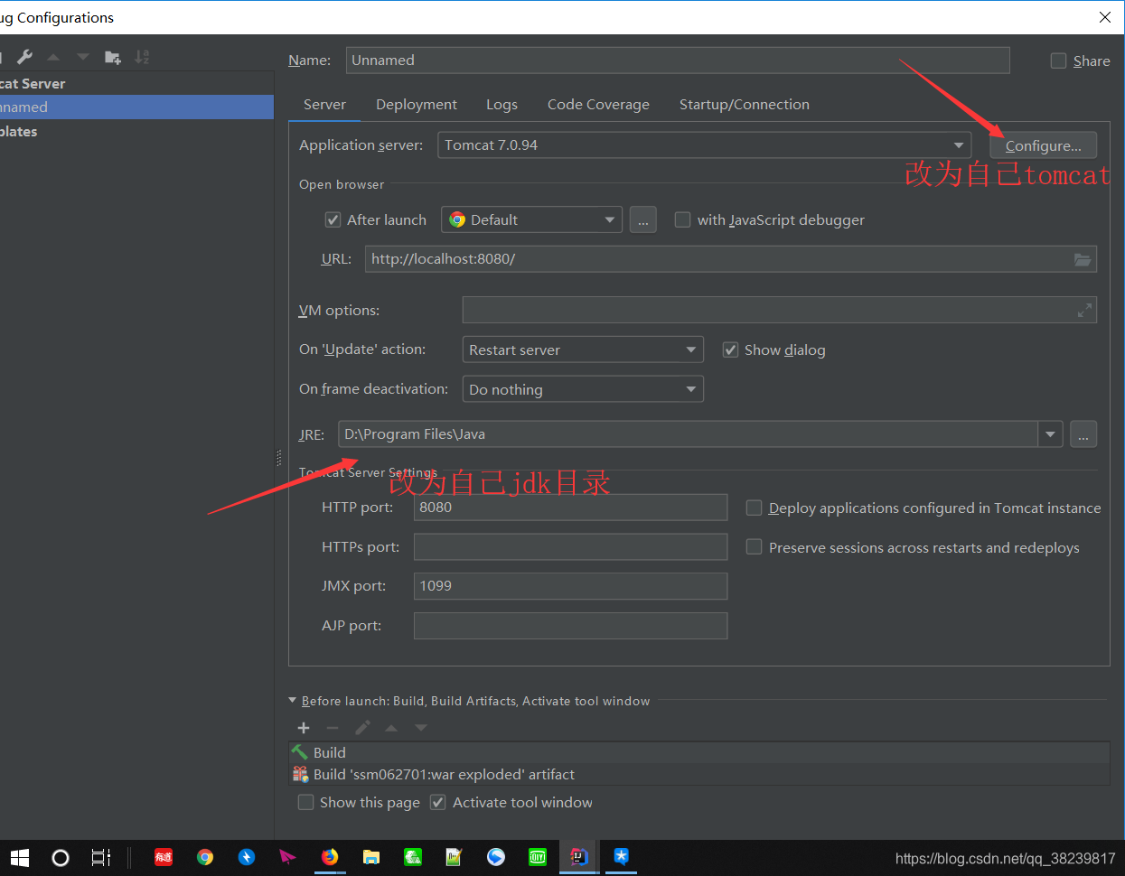The width and height of the screenshot is (1125, 876).
Task: Click the empty AJP port field
Action: [570, 626]
